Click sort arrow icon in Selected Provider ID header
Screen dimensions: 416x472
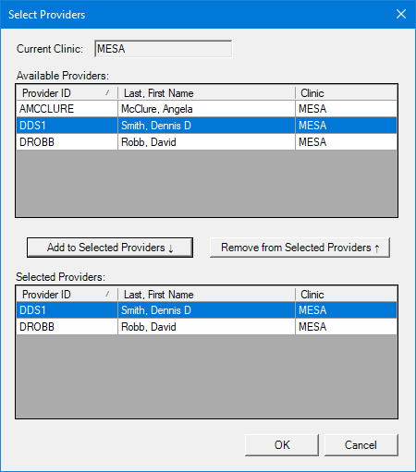(107, 294)
